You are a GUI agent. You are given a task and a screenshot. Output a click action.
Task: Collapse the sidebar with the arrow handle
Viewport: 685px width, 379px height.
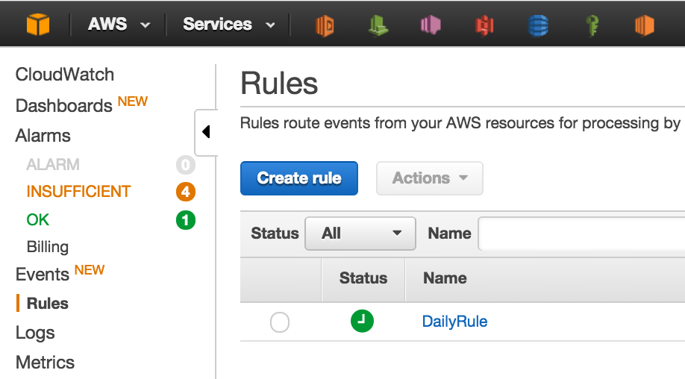coord(206,132)
